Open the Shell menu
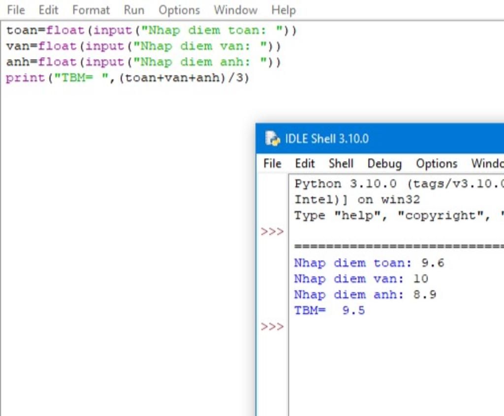The height and width of the screenshot is (416, 504). (341, 163)
